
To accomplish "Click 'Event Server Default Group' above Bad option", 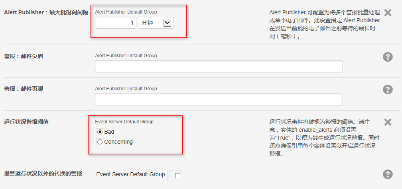I will [124, 122].
